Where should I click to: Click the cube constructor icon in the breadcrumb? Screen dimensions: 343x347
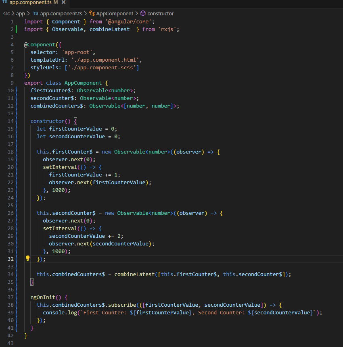coord(142,13)
